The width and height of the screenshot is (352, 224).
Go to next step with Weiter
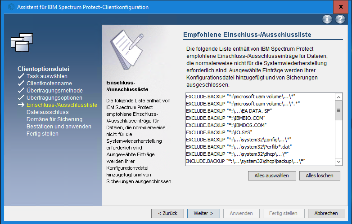point(203,213)
